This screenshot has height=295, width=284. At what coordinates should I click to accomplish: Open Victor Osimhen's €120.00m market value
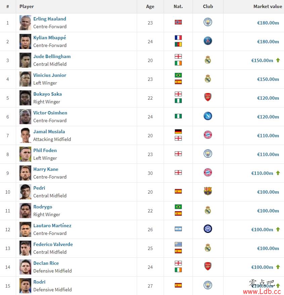(268, 117)
